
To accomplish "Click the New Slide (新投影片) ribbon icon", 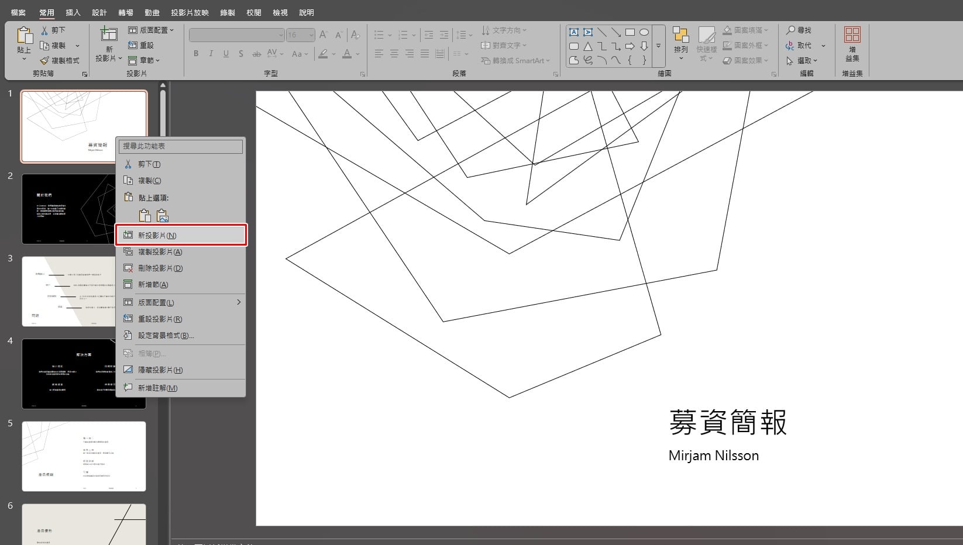I will tap(109, 35).
